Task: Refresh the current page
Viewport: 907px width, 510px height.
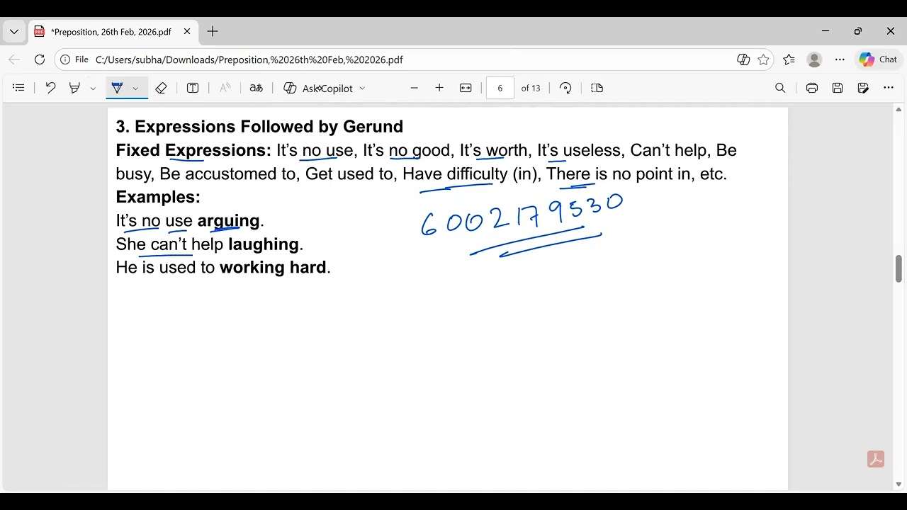Action: (x=40, y=60)
